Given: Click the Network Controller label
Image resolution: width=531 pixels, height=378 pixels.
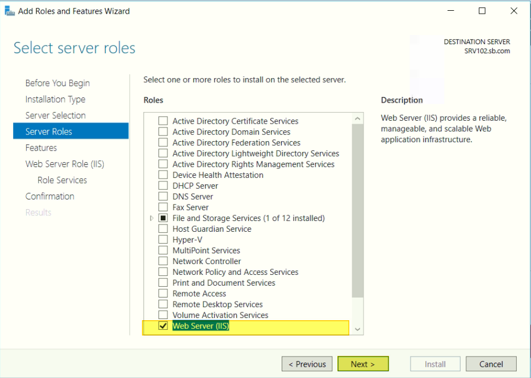Looking at the screenshot, I should [207, 261].
